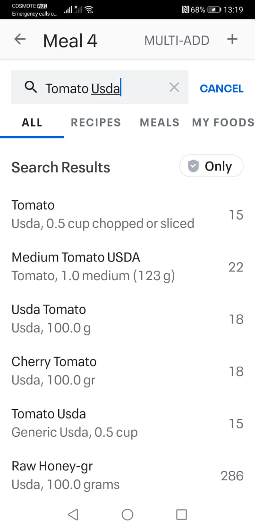The width and height of the screenshot is (255, 529).
Task: Cancel the food search
Action: coord(221,88)
